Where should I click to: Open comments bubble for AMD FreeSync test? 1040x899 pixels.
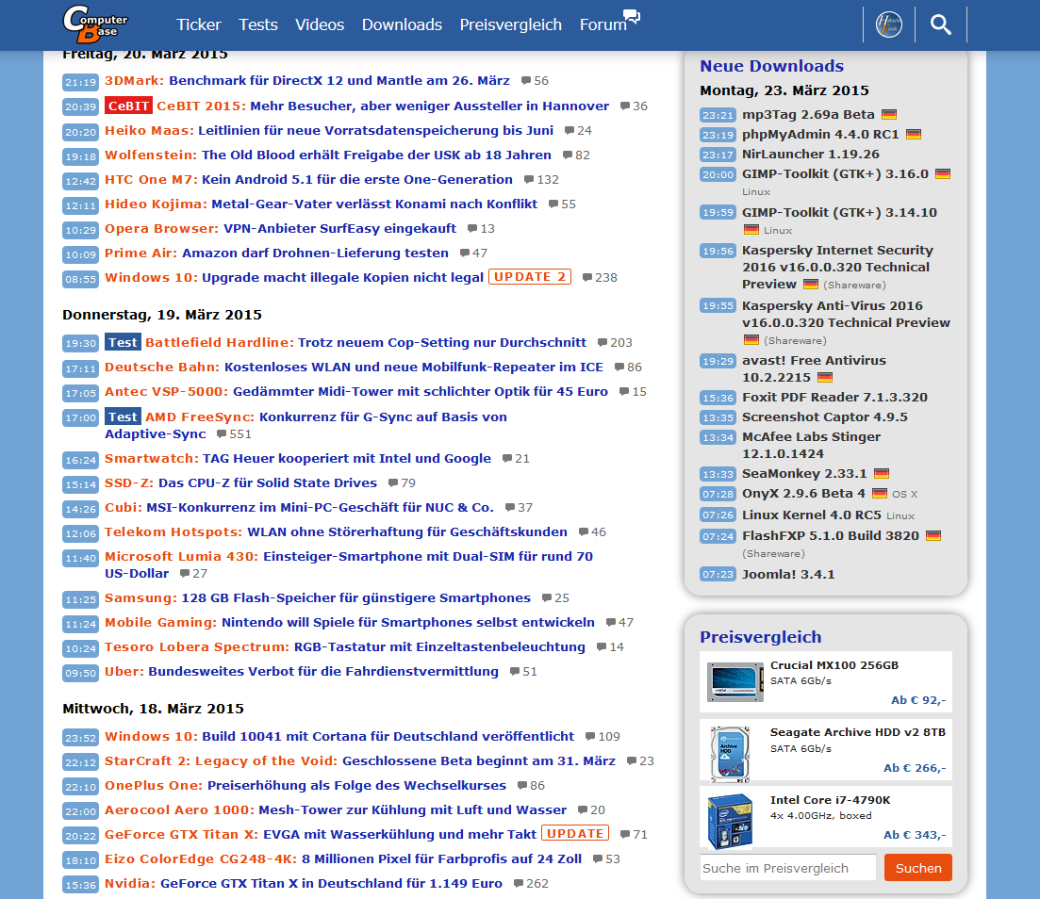pyautogui.click(x=222, y=434)
